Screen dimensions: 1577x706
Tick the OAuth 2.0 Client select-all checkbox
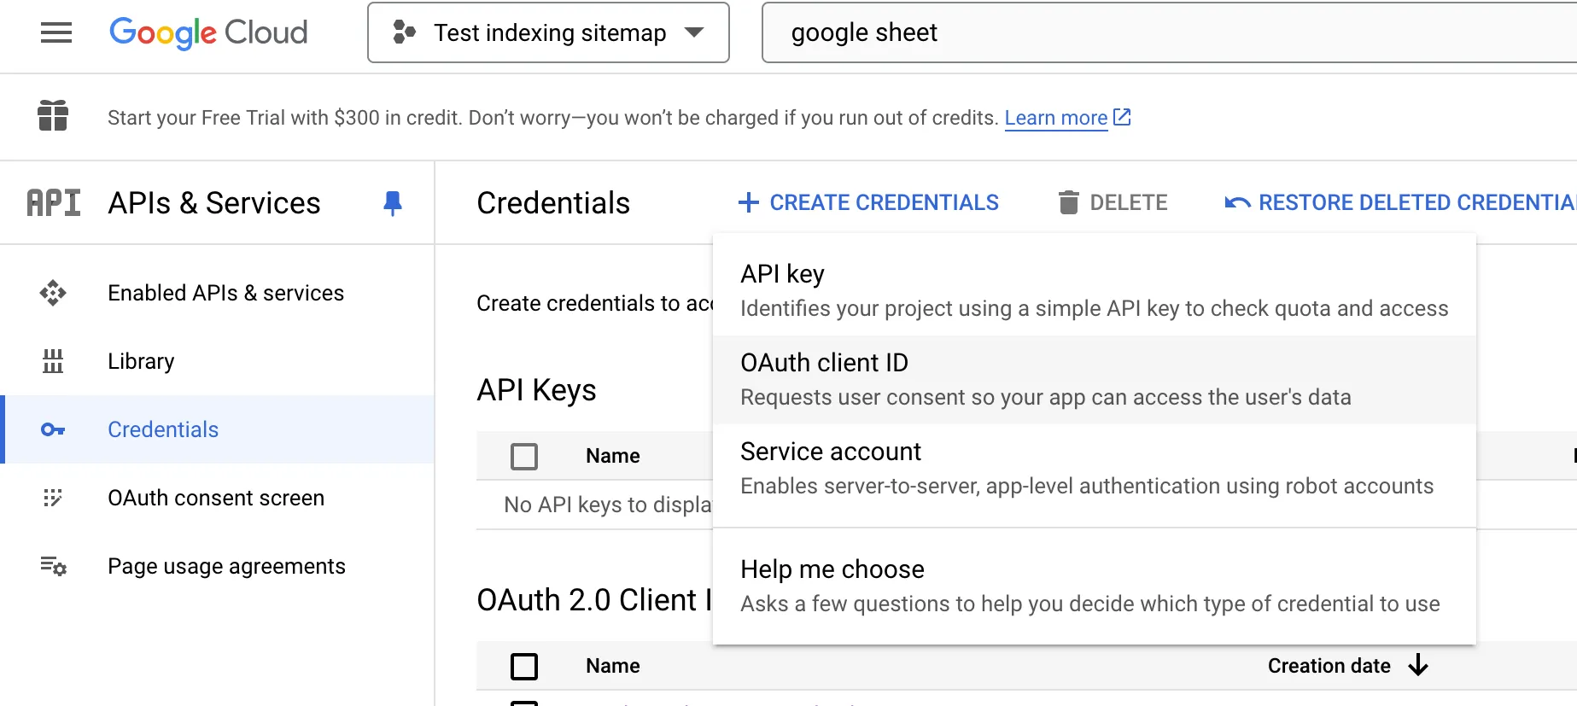coord(524,666)
